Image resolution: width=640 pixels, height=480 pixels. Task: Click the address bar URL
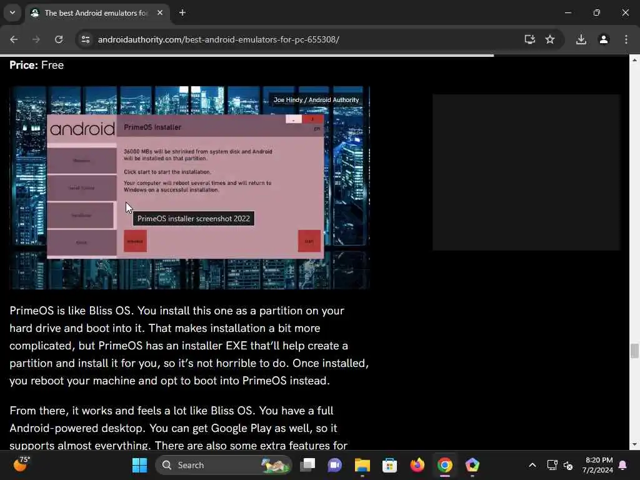tap(218, 39)
